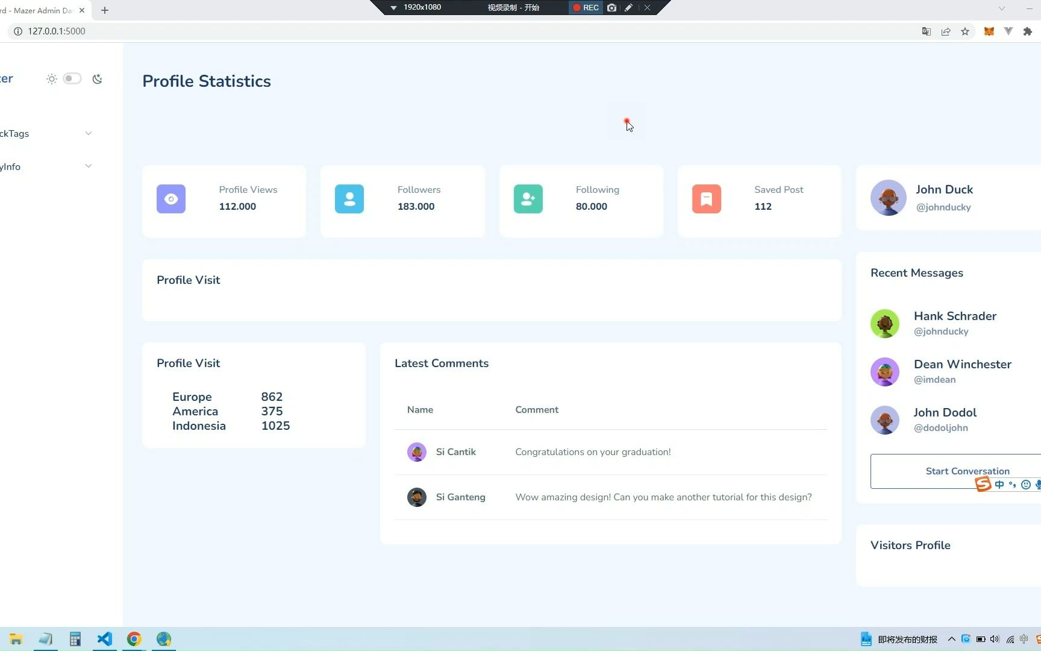The width and height of the screenshot is (1041, 651).
Task: Open a new browser tab
Action: (105, 10)
